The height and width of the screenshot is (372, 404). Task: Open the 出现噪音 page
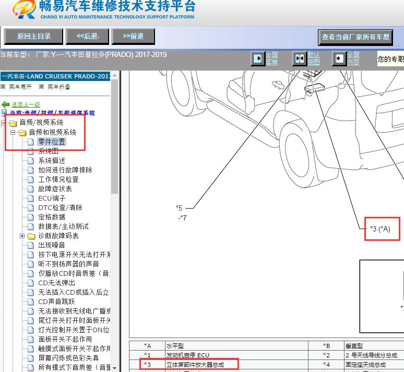pyautogui.click(x=52, y=245)
